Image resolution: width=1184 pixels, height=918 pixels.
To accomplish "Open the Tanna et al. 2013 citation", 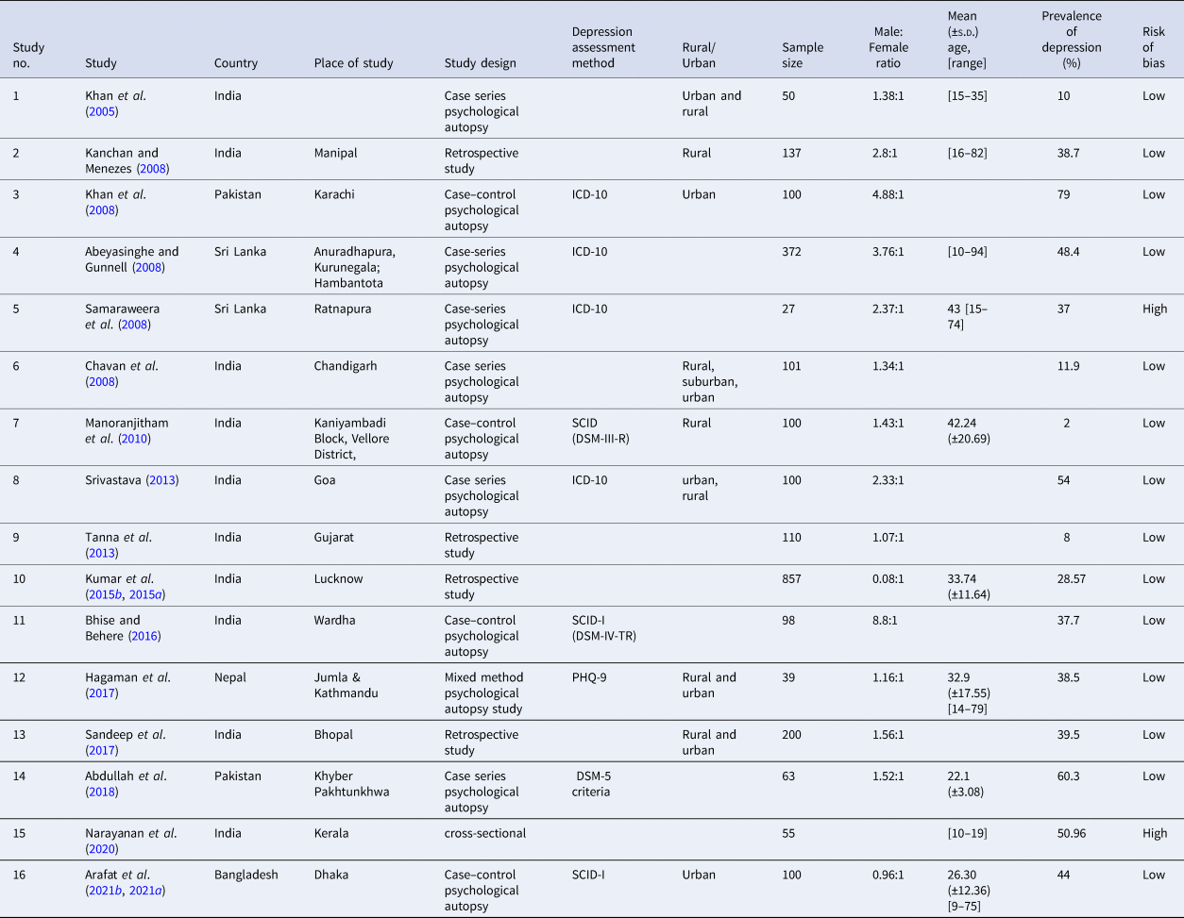I will (x=103, y=553).
